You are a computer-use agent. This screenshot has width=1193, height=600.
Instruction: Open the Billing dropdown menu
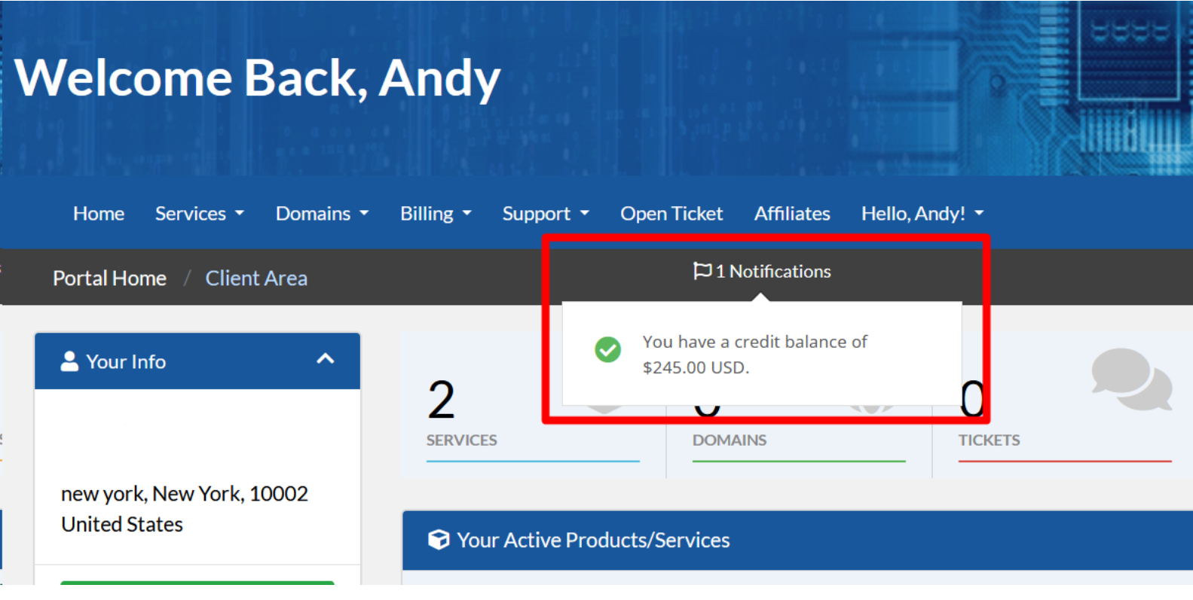(x=436, y=214)
